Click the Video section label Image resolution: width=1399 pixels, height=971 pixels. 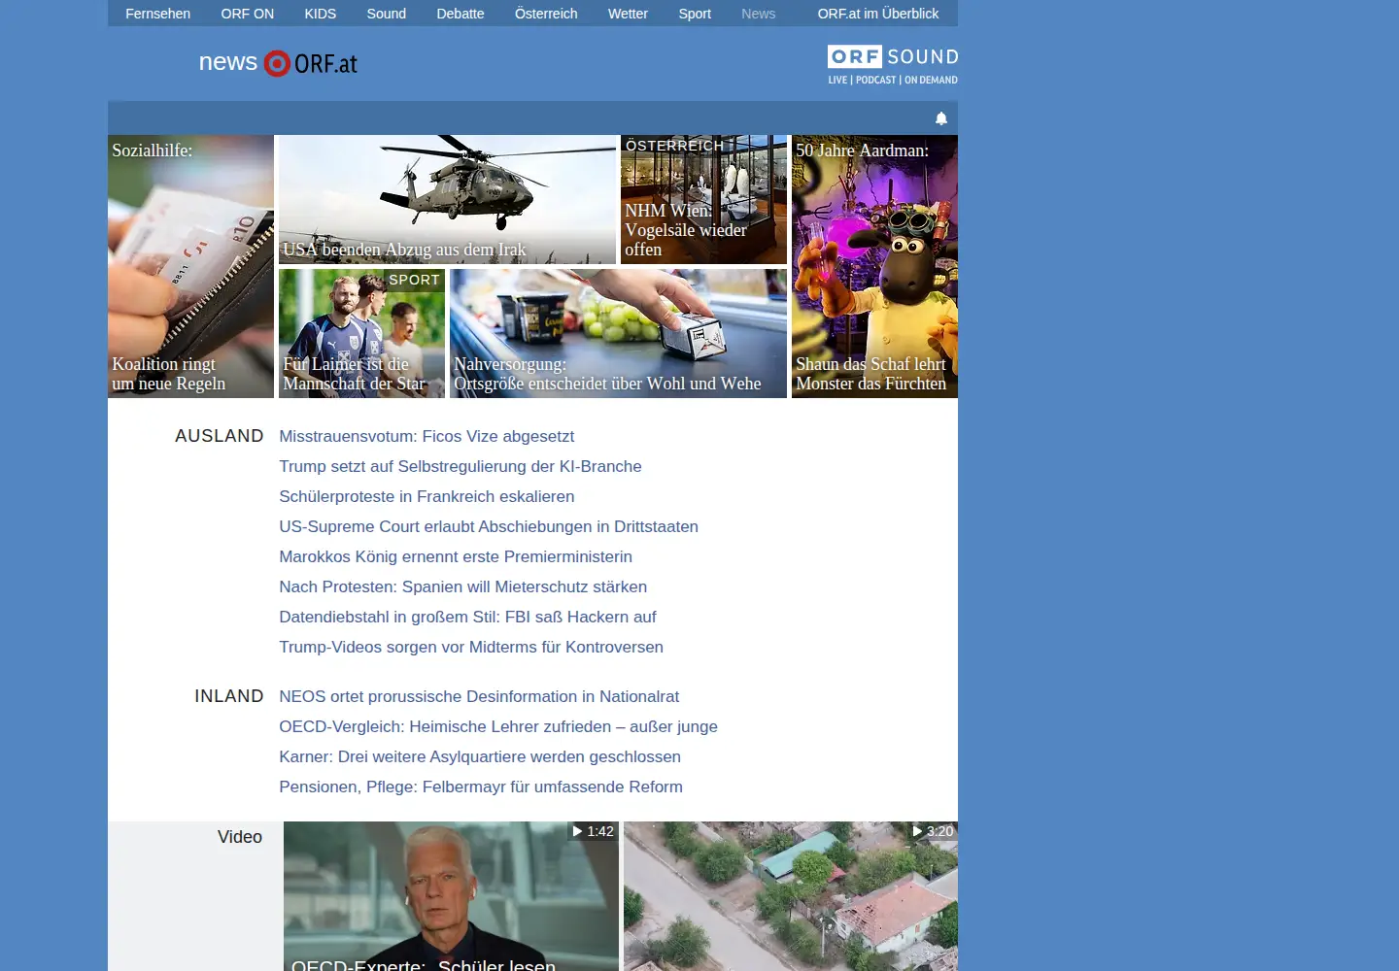pos(240,837)
